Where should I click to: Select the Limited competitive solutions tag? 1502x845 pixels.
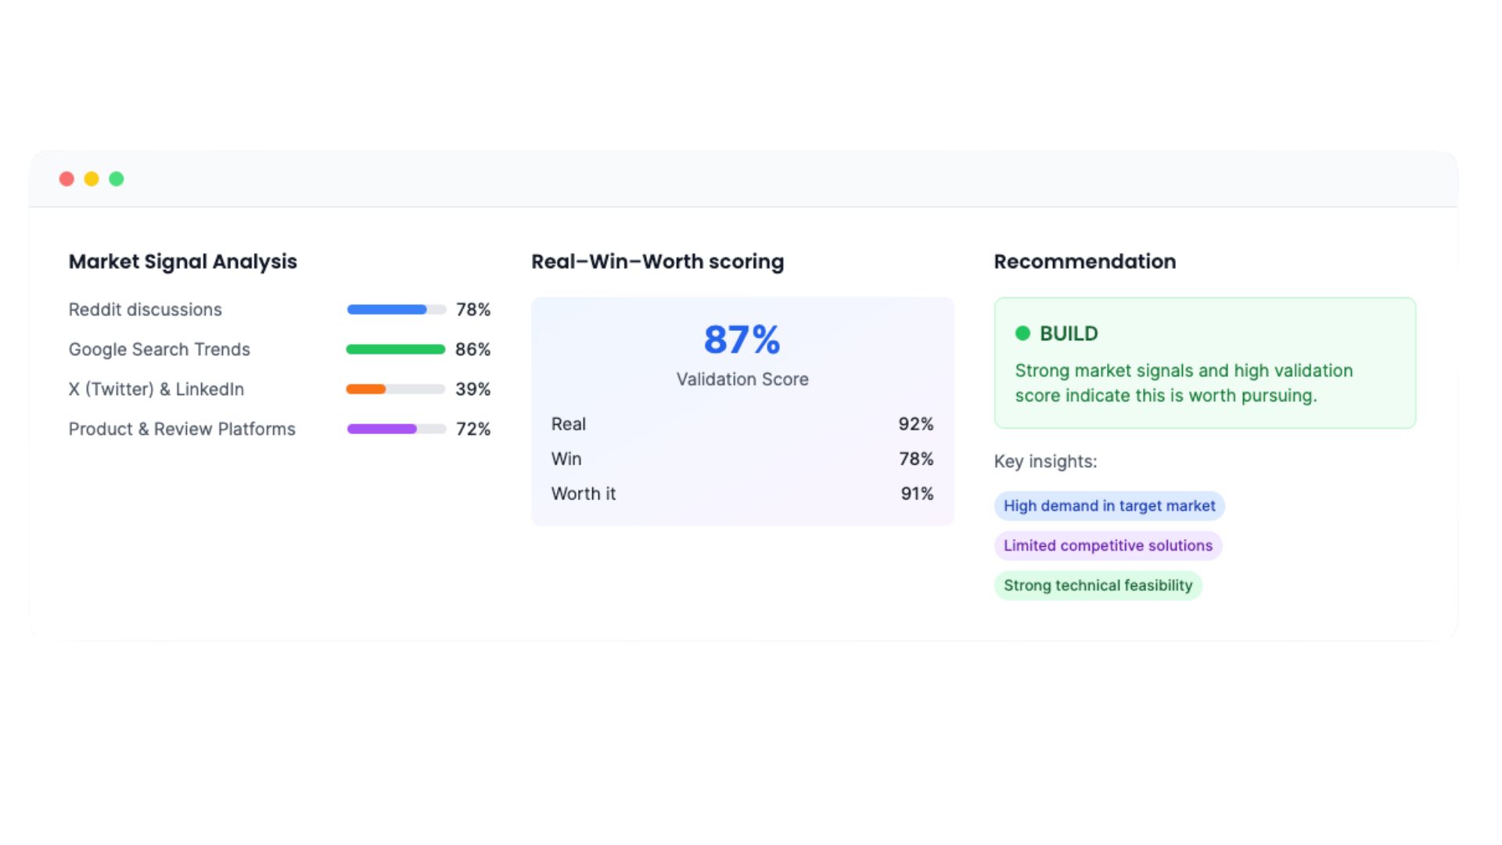click(1108, 546)
